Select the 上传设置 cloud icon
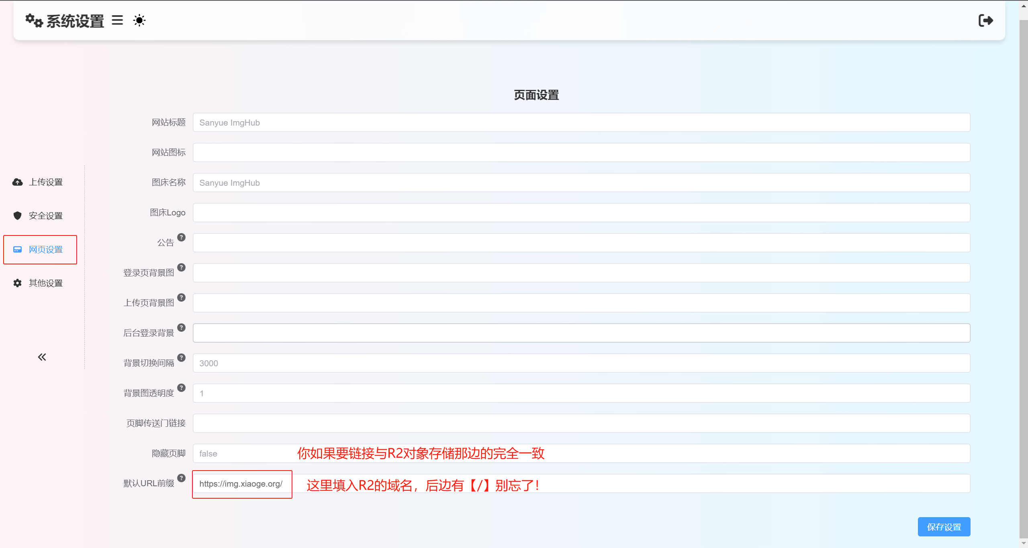This screenshot has height=548, width=1028. [x=17, y=182]
